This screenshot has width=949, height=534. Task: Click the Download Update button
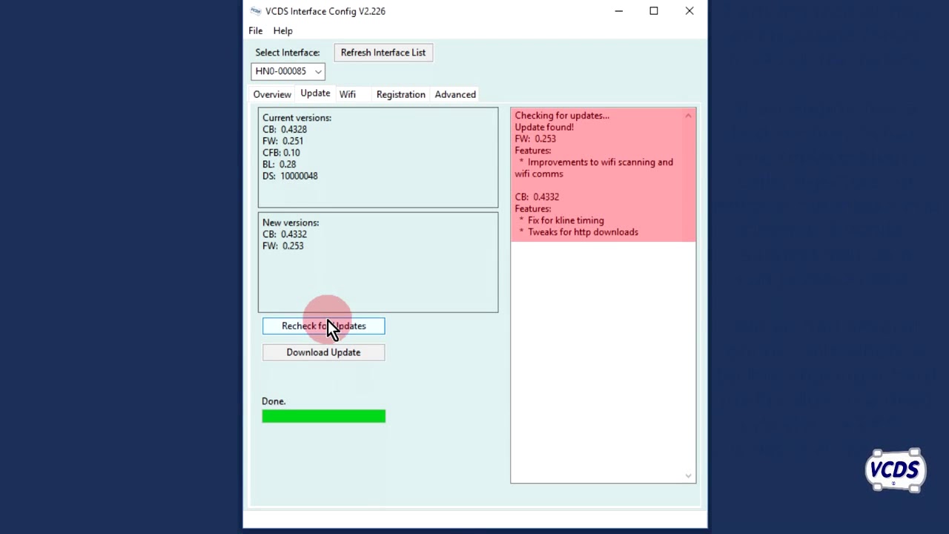click(323, 352)
